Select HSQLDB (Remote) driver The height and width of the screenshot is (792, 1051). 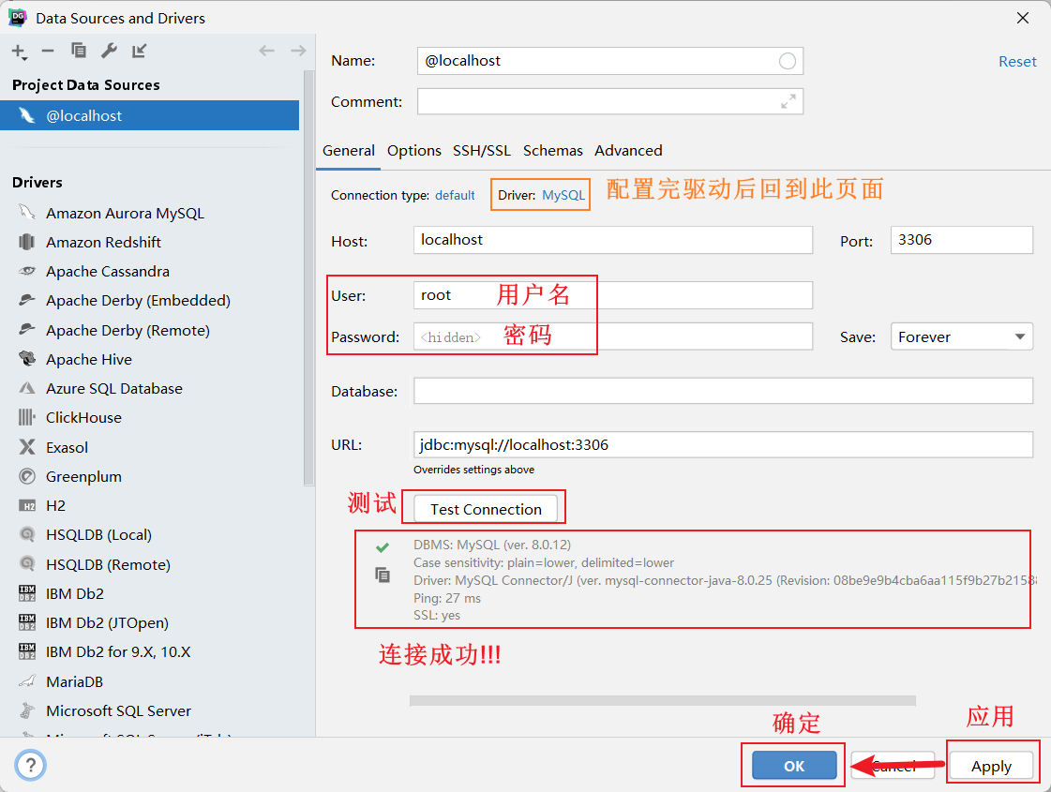[x=108, y=564]
